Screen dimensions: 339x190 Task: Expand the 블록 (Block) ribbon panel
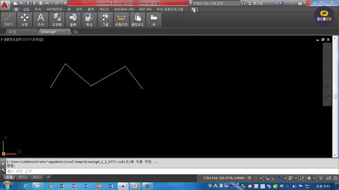73,20
